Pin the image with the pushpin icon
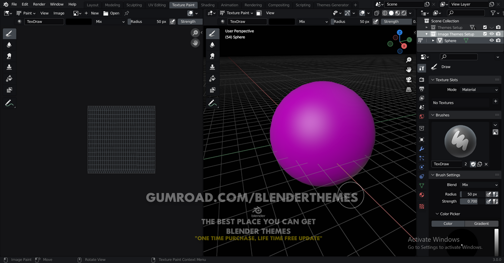The height and width of the screenshot is (263, 504). 127,13
